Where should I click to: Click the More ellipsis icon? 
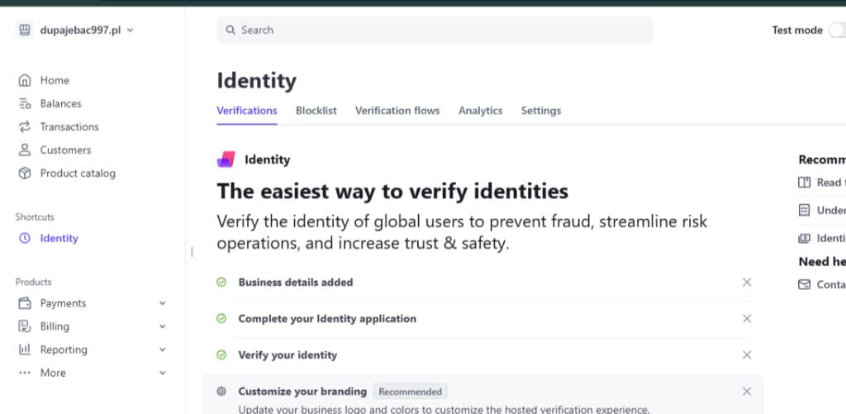pyautogui.click(x=25, y=373)
